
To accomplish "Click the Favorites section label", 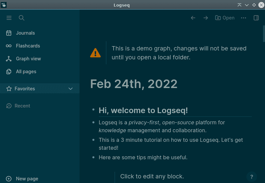I will 25,89.
